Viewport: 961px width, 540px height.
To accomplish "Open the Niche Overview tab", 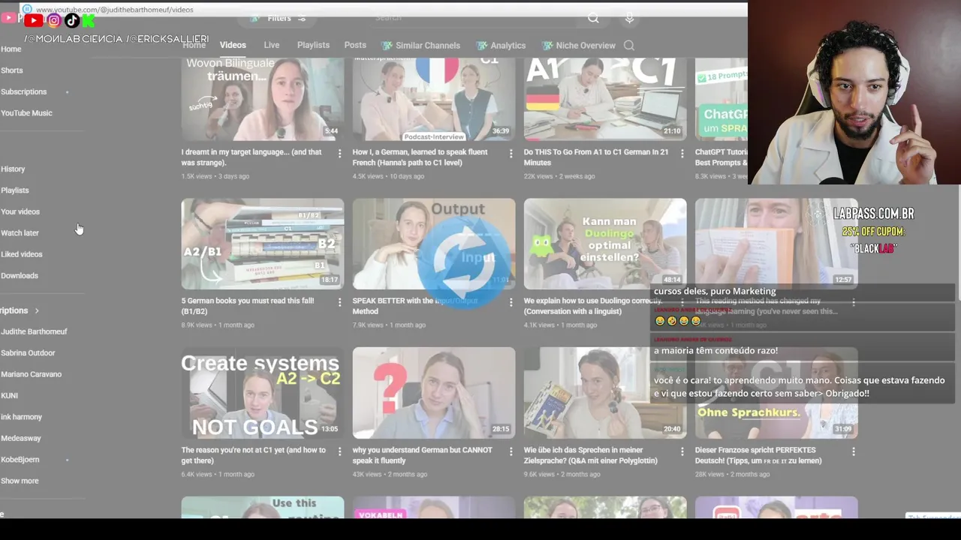I will 579,46.
